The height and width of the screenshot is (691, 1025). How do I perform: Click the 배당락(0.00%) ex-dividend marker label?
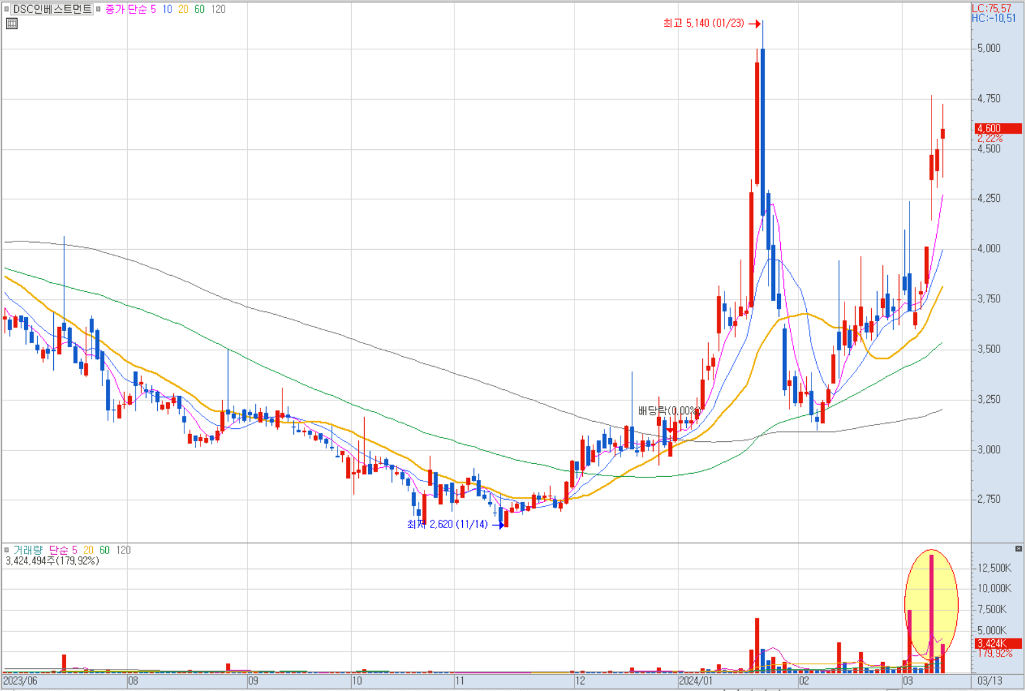pyautogui.click(x=669, y=411)
